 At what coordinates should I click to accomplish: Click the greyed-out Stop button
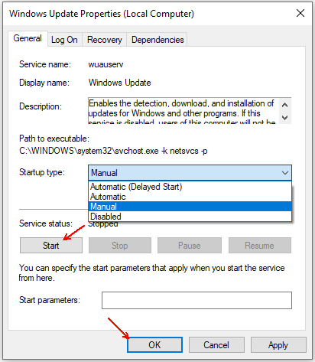pyautogui.click(x=120, y=246)
